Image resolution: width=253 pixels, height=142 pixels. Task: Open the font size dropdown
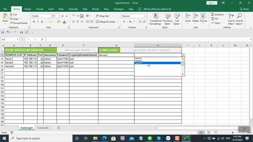59,16
